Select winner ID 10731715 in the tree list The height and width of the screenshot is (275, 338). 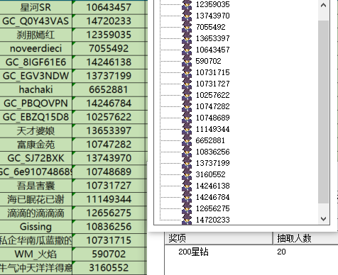click(x=212, y=72)
